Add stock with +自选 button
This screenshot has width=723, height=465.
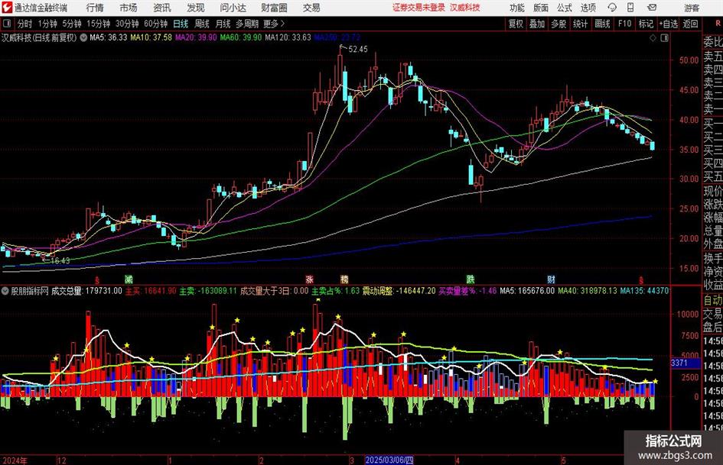669,24
